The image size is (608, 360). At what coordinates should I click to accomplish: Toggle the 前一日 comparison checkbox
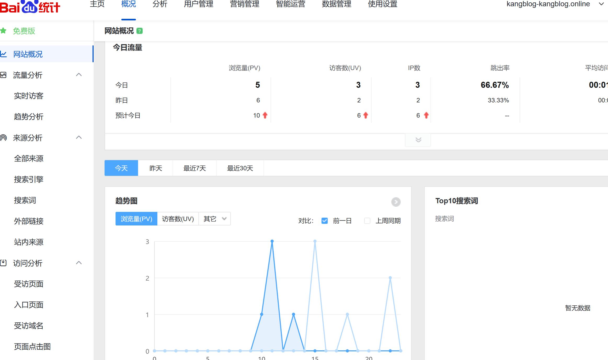click(324, 221)
